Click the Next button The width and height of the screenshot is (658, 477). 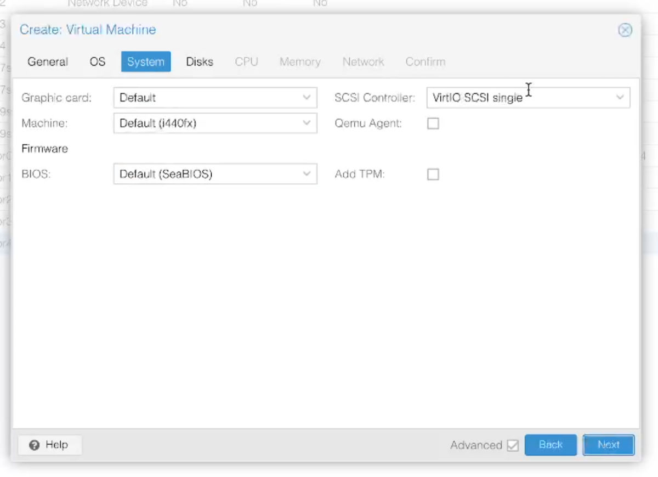tap(608, 445)
